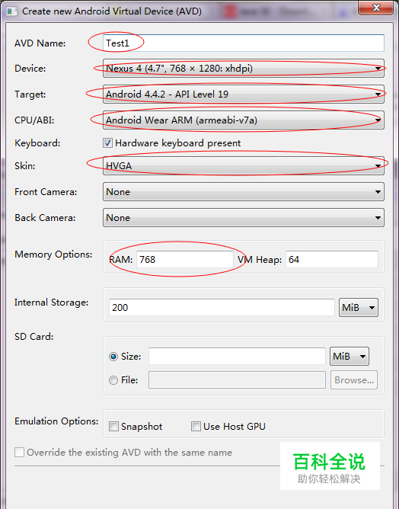Open the Skin dropdown showing HVGA
This screenshot has height=509, width=399.
[x=244, y=165]
